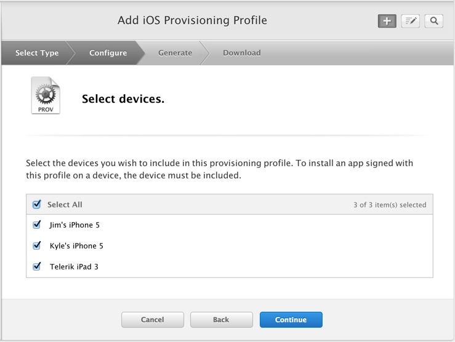Click the Cancel button
455x342 pixels.
tap(153, 320)
